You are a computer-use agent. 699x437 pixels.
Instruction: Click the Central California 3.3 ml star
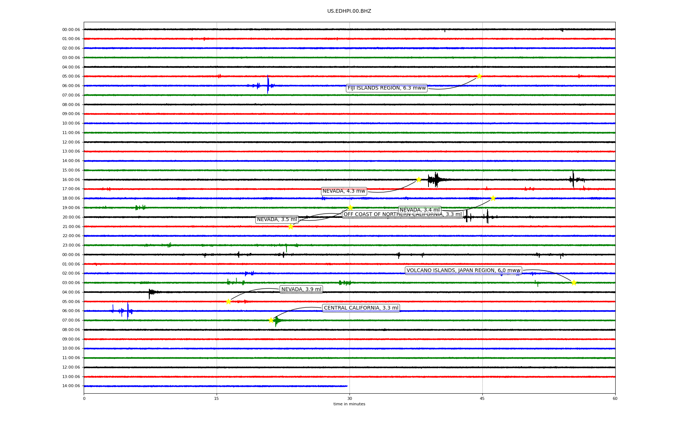point(271,320)
